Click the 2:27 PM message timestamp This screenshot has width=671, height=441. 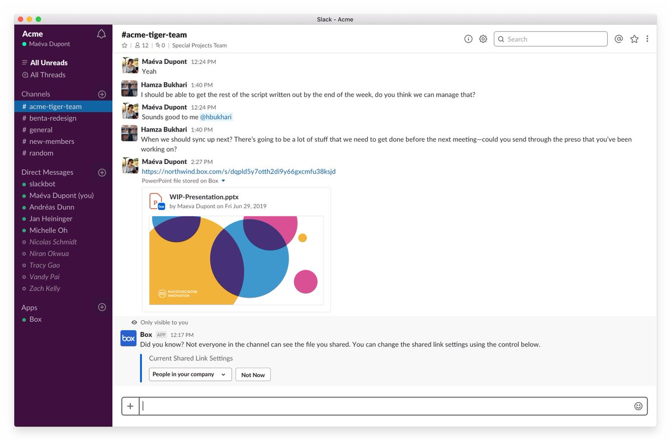pos(201,162)
